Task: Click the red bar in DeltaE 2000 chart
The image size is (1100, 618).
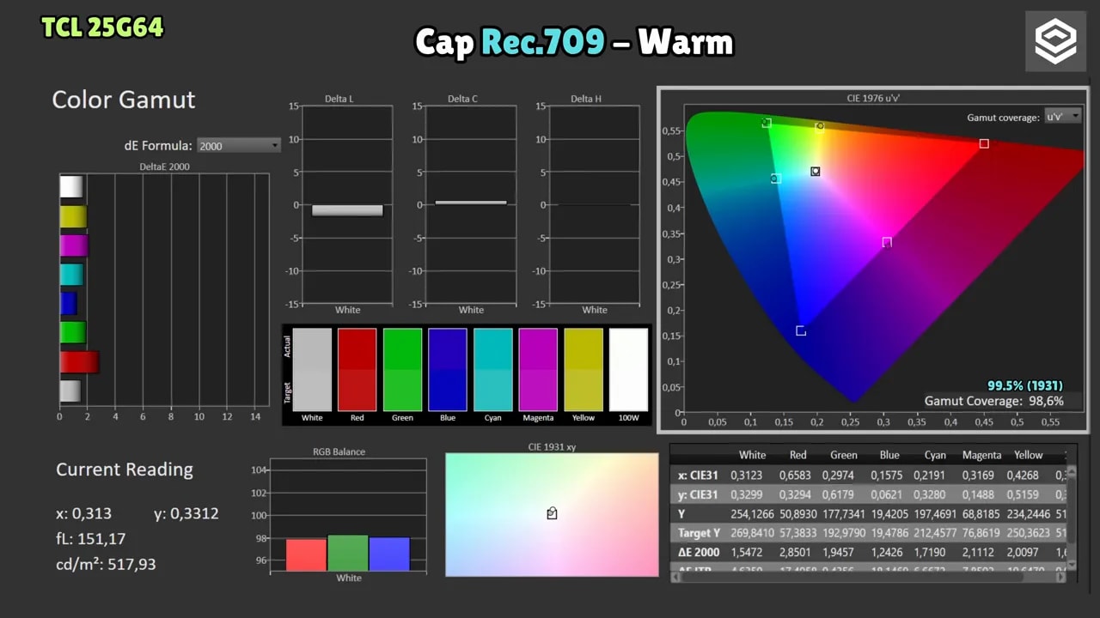Action: [x=79, y=362]
